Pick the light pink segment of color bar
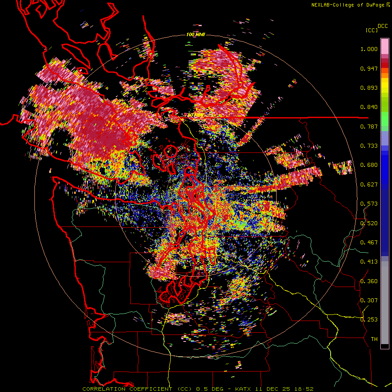This screenshot has height=392, width=392. (385, 47)
